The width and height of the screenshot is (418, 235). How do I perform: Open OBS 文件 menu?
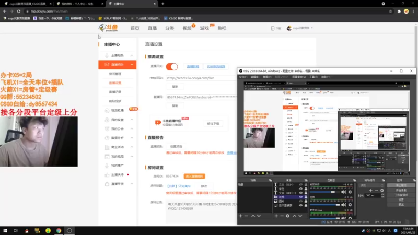243,77
